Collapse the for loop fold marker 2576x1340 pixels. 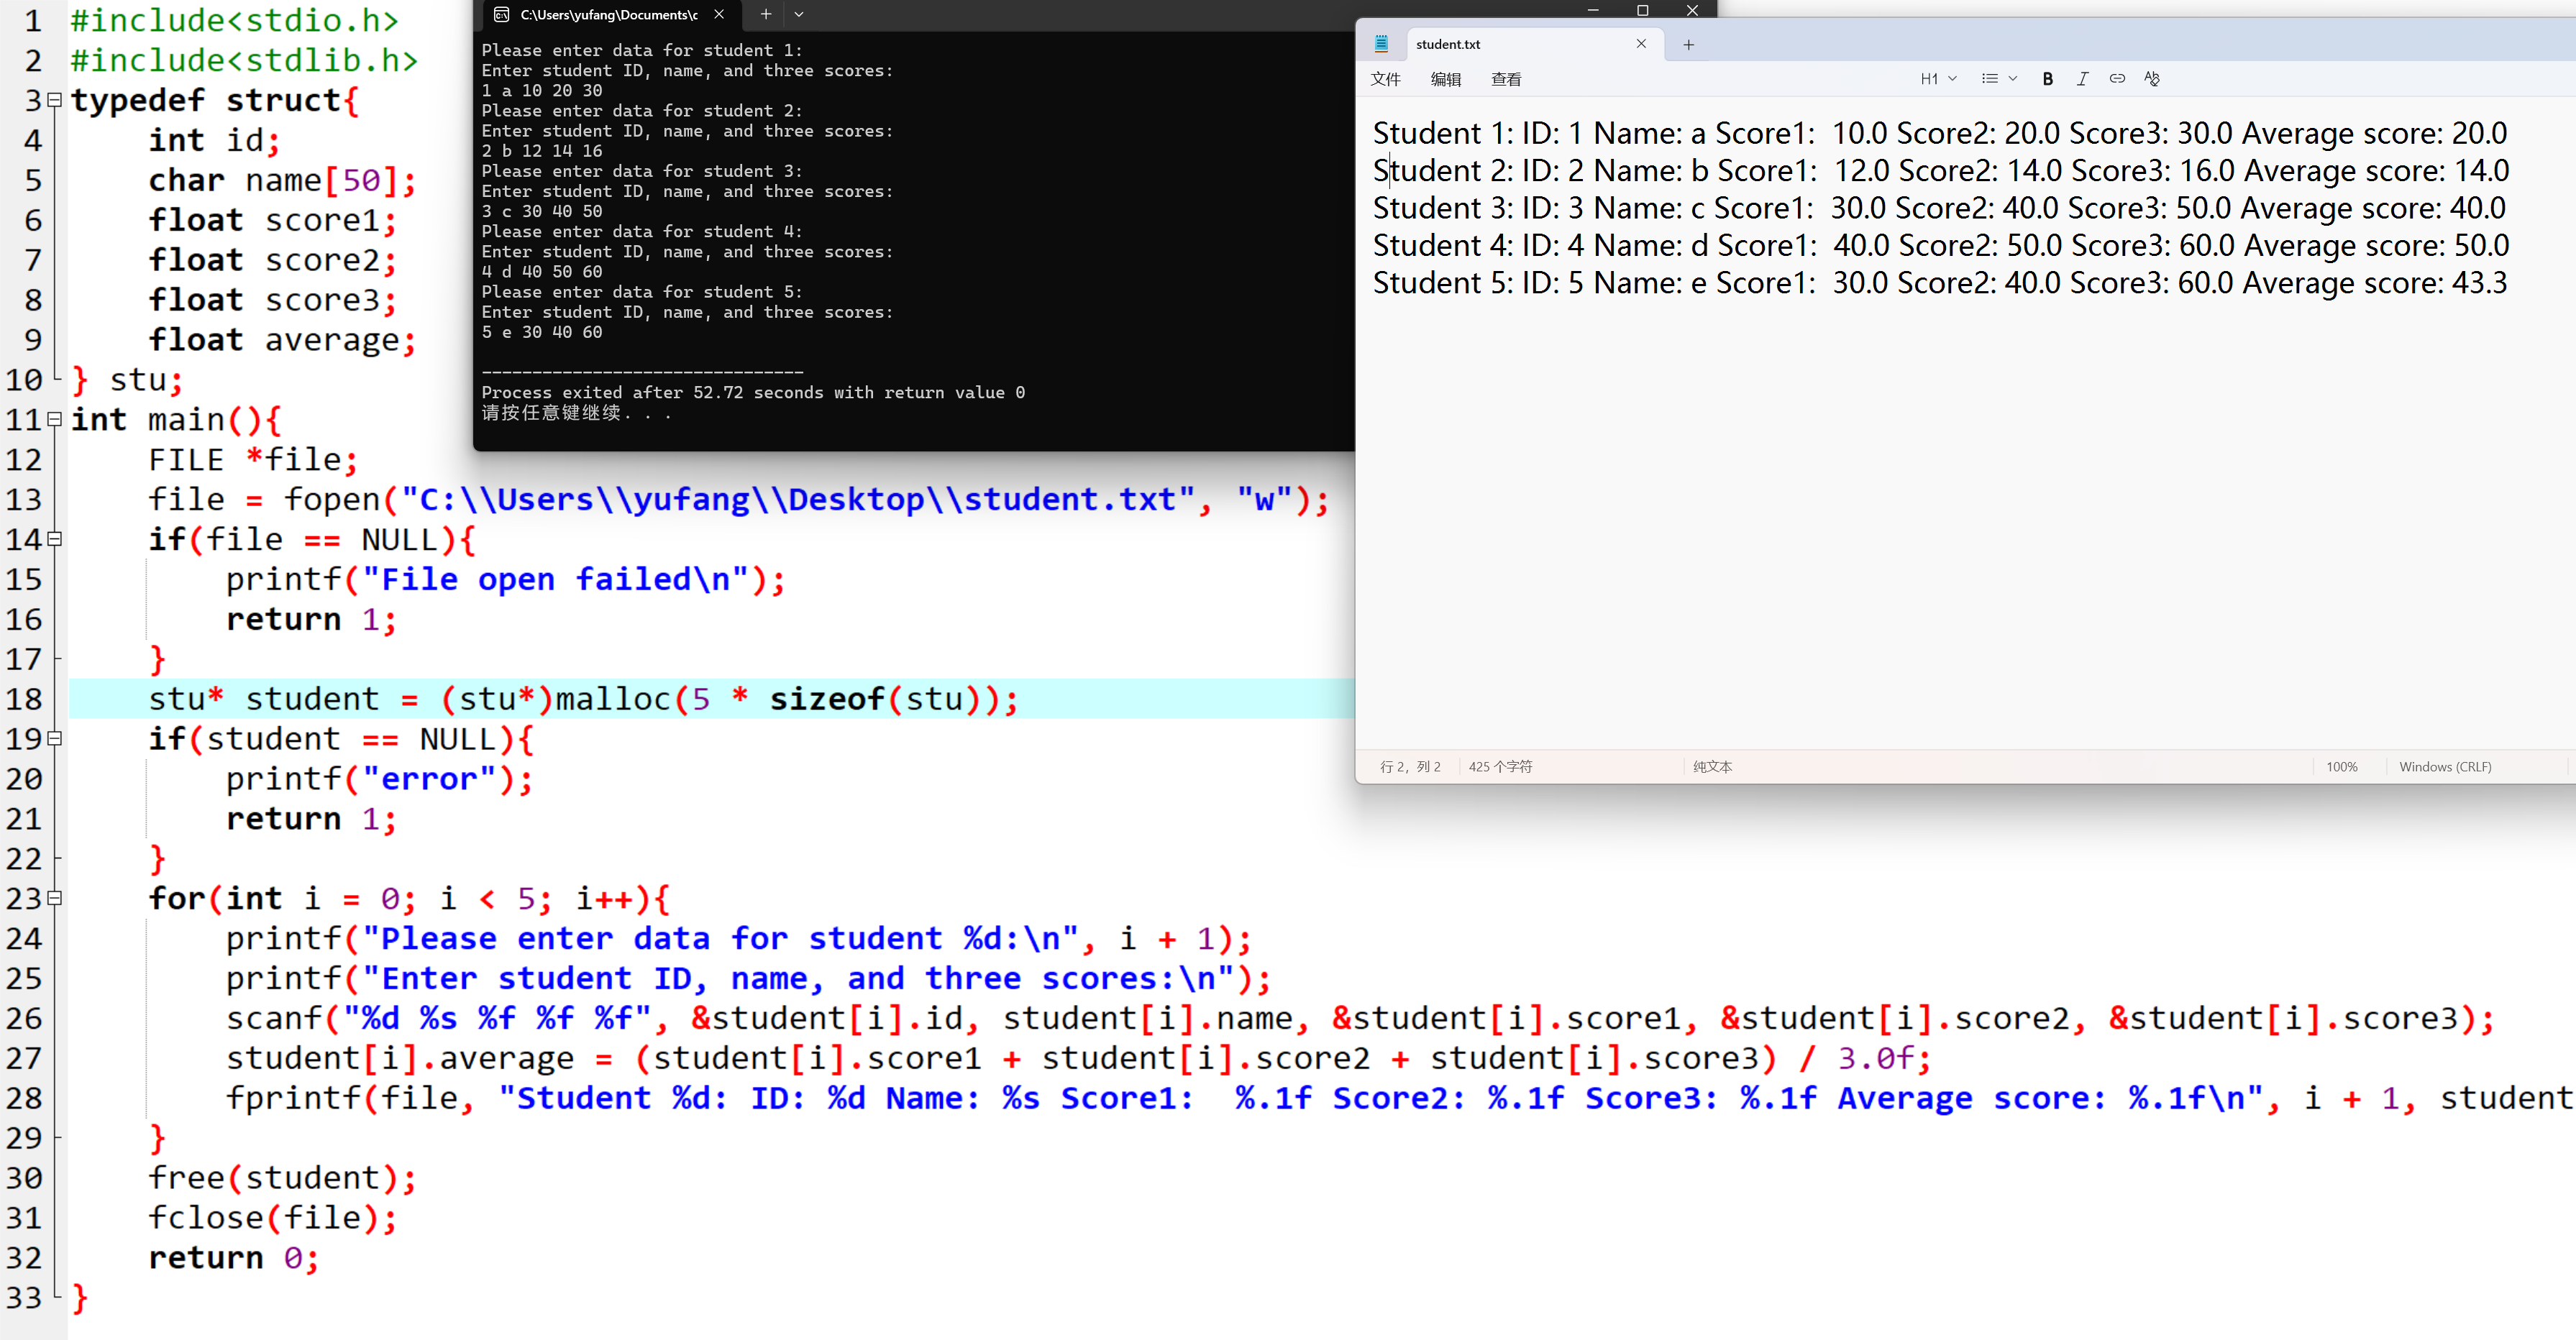click(x=55, y=898)
